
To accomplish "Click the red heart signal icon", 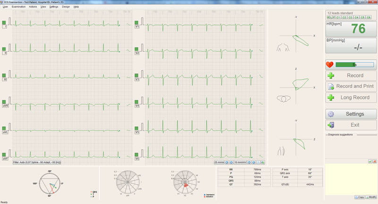I will (330, 65).
